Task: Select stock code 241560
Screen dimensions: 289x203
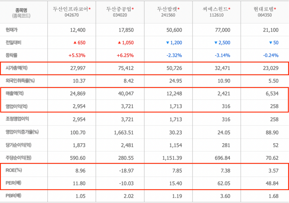Action: [168, 15]
